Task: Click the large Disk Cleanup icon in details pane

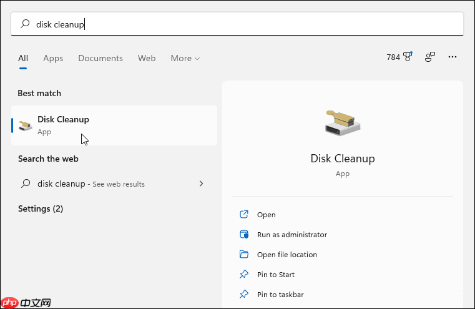Action: (342, 121)
